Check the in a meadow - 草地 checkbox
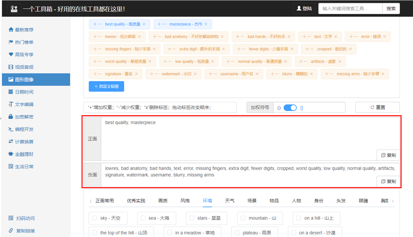413x237 pixels. 170,233
